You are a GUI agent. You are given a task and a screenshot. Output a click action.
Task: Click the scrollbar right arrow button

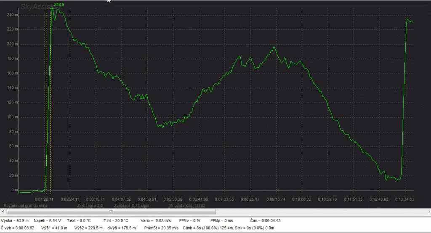click(x=428, y=211)
